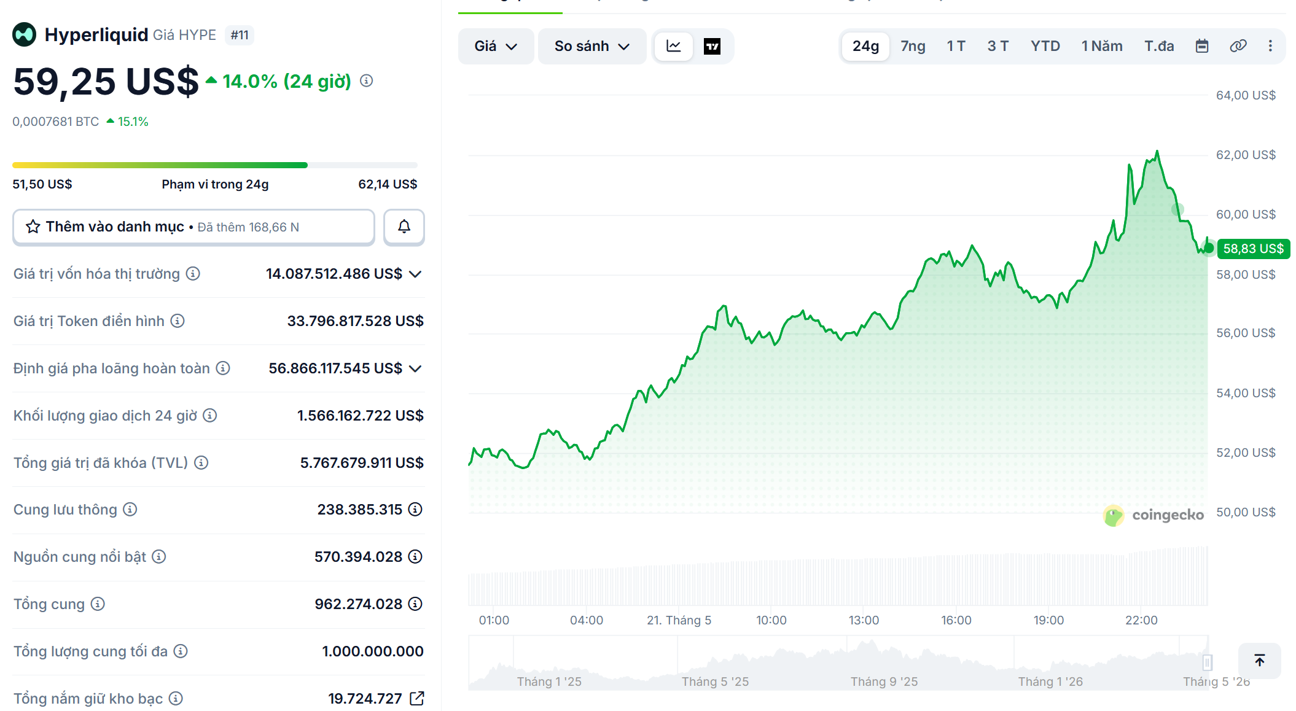Copy chart link icon
The height and width of the screenshot is (711, 1296).
click(x=1238, y=46)
